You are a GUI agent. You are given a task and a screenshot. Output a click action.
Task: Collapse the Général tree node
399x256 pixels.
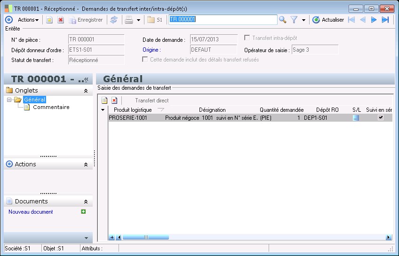pos(9,100)
